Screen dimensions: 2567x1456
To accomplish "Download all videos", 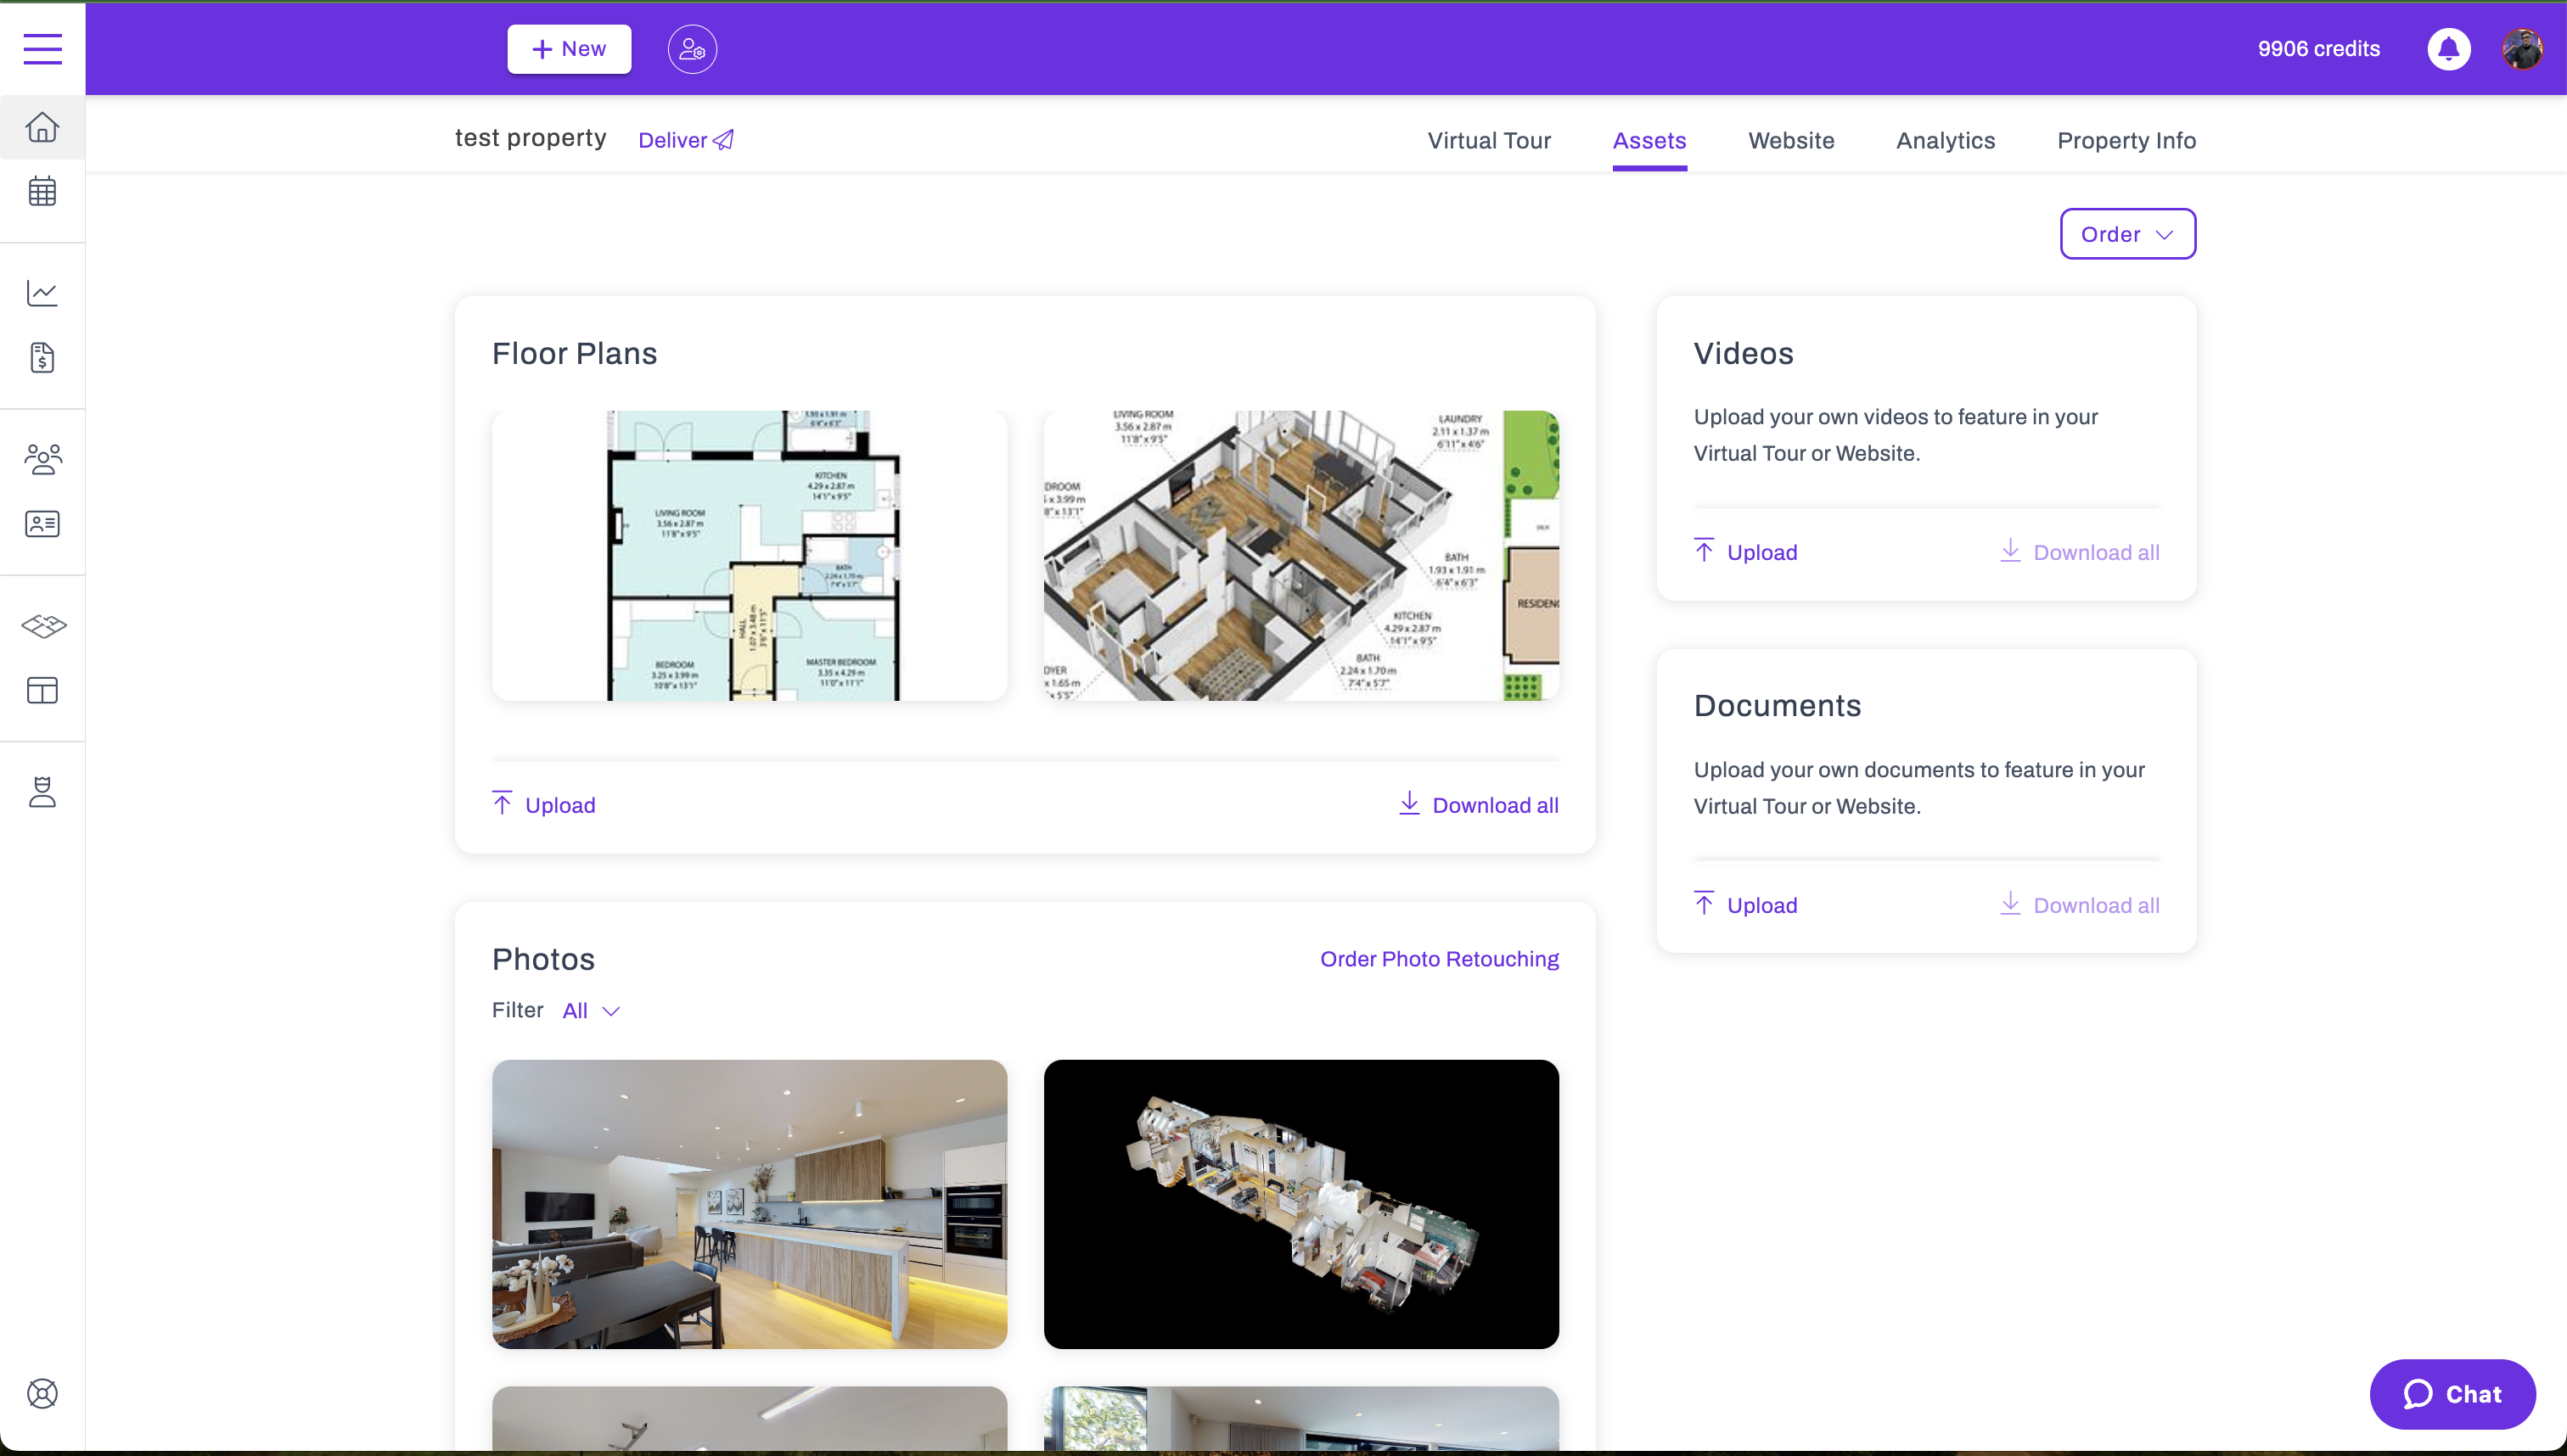I will [x=2079, y=552].
